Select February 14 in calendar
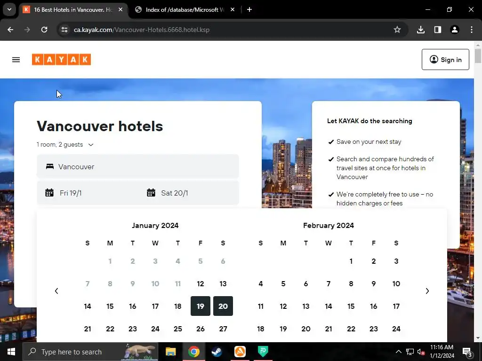The width and height of the screenshot is (482, 361). tap(328, 306)
